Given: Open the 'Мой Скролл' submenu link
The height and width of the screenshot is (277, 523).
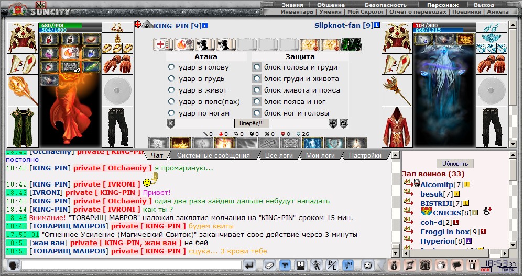Looking at the screenshot, I should pyautogui.click(x=365, y=11).
